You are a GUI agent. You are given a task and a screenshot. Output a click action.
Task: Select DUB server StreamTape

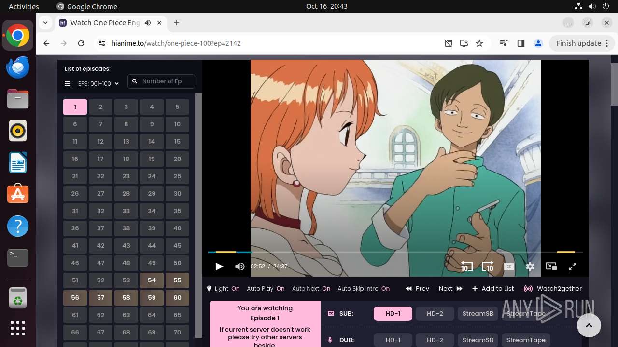tap(526, 340)
